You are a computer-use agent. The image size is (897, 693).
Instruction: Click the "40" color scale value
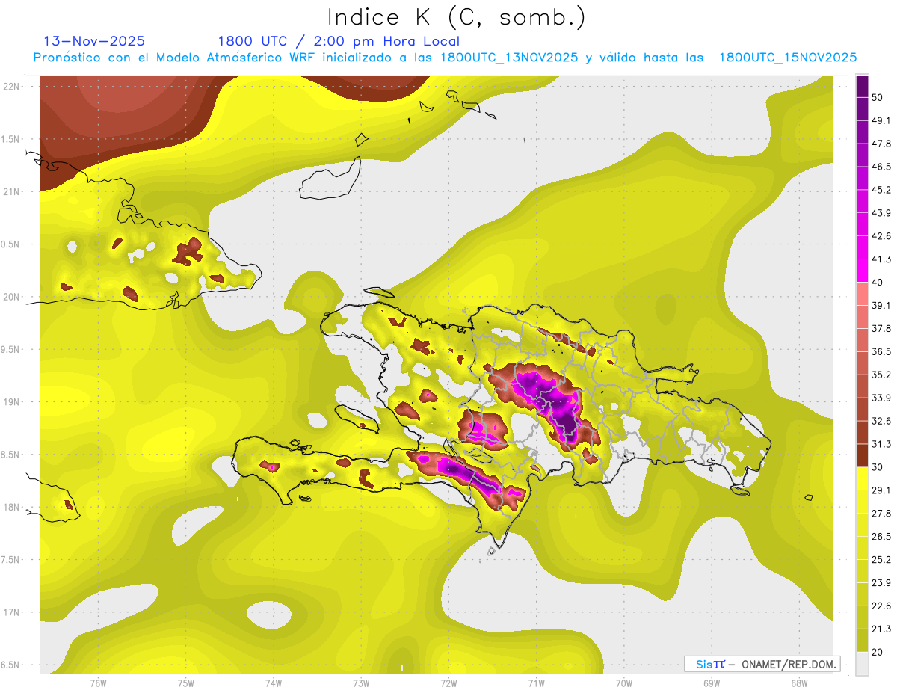(x=878, y=282)
